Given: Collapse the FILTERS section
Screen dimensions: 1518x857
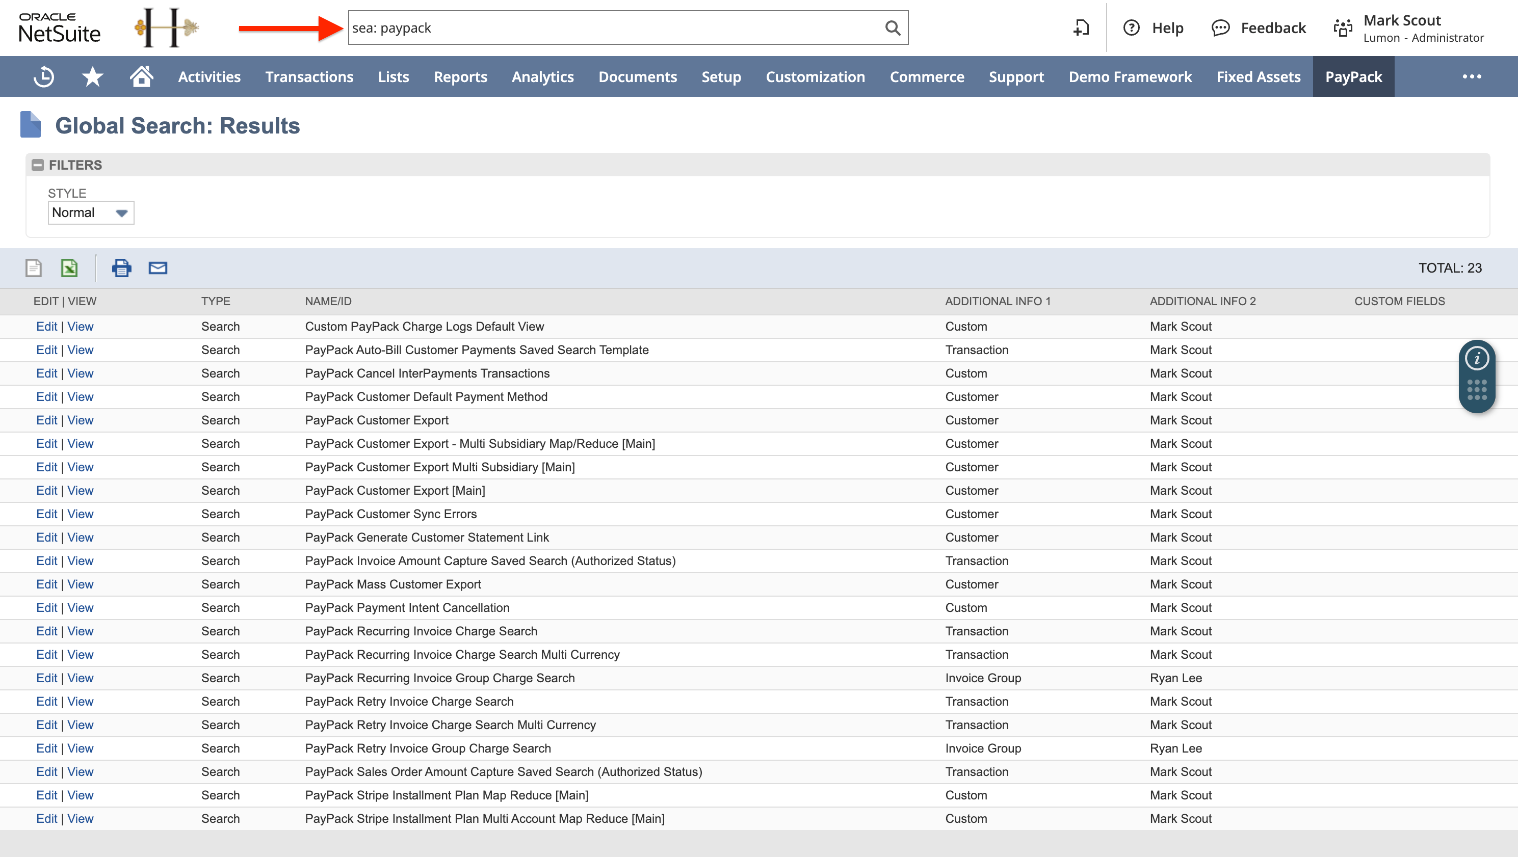Looking at the screenshot, I should pos(37,165).
